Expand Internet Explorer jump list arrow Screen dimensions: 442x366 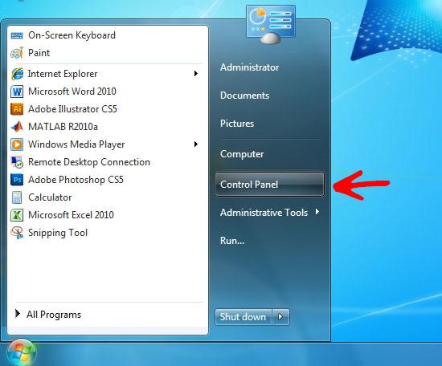tap(196, 74)
